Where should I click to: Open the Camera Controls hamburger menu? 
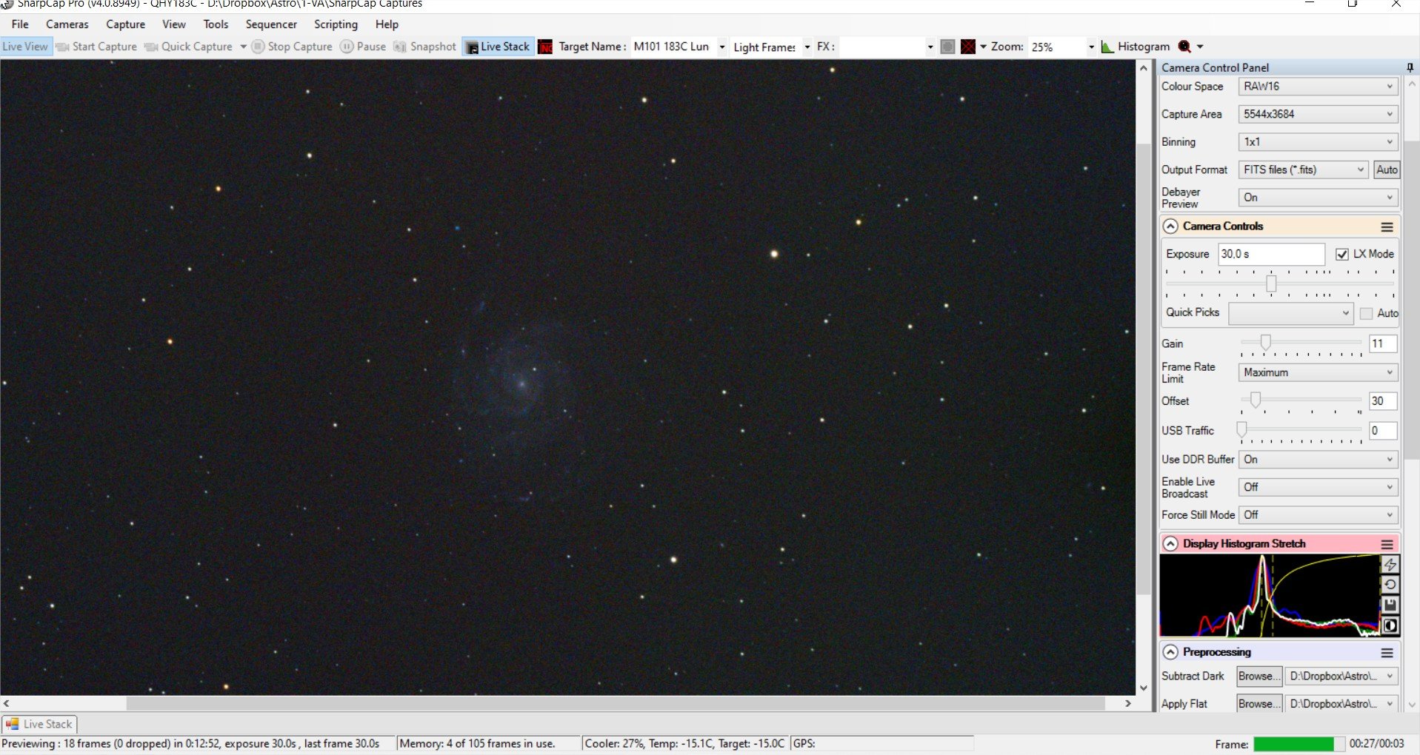(1387, 226)
